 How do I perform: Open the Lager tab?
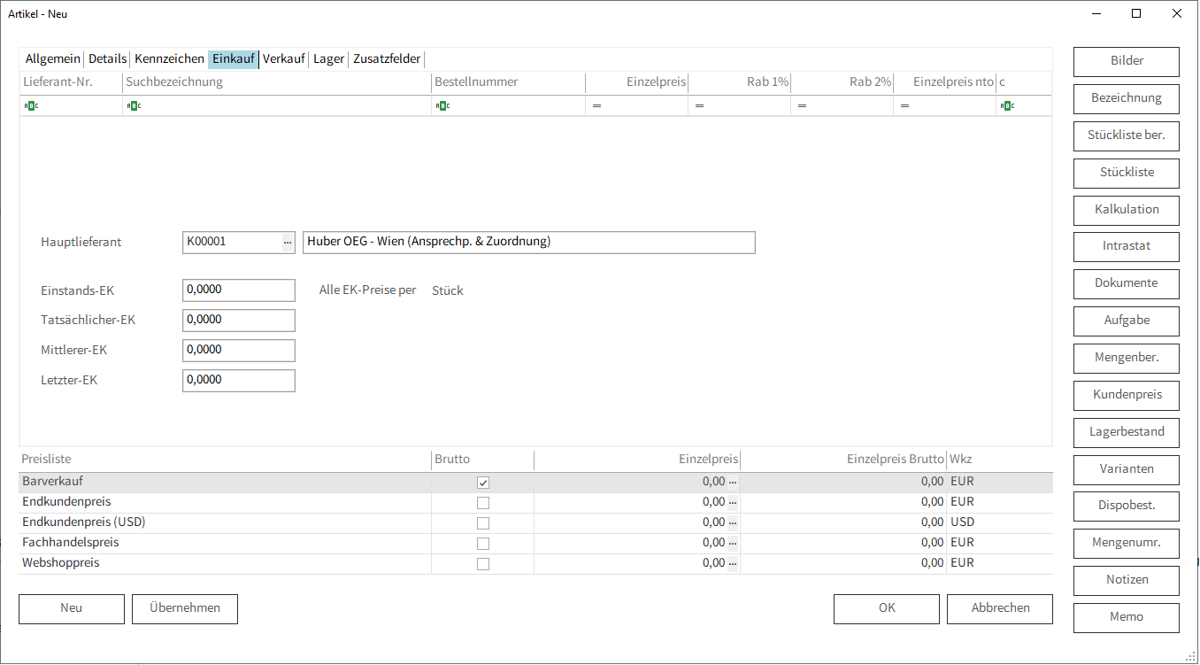point(329,59)
